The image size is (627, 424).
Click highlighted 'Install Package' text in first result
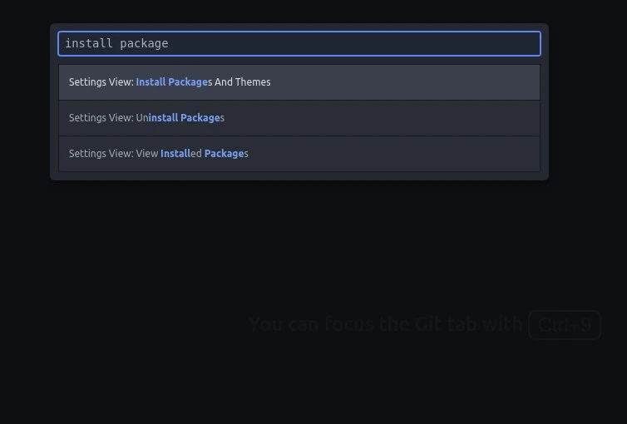coord(172,82)
